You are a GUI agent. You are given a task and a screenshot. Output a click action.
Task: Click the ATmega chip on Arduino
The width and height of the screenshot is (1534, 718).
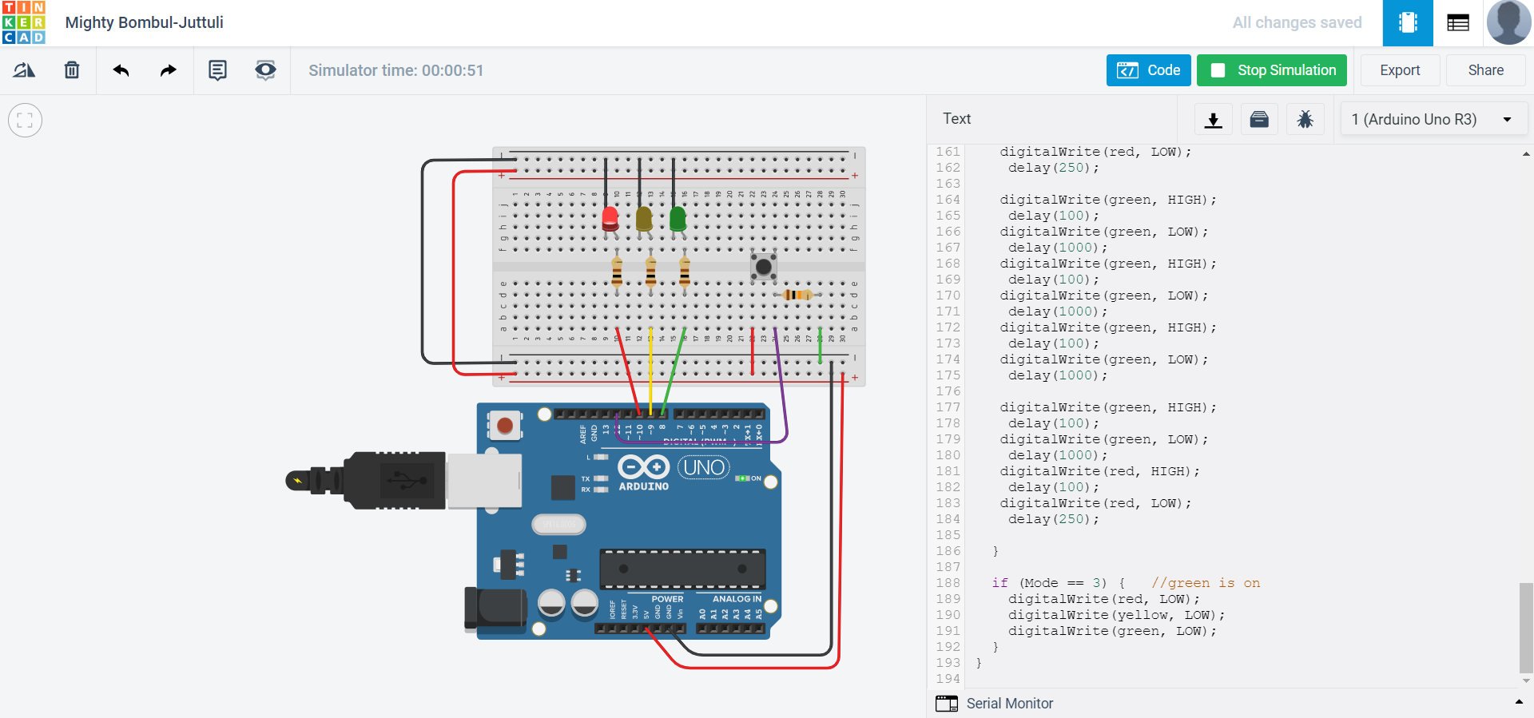[x=682, y=569]
